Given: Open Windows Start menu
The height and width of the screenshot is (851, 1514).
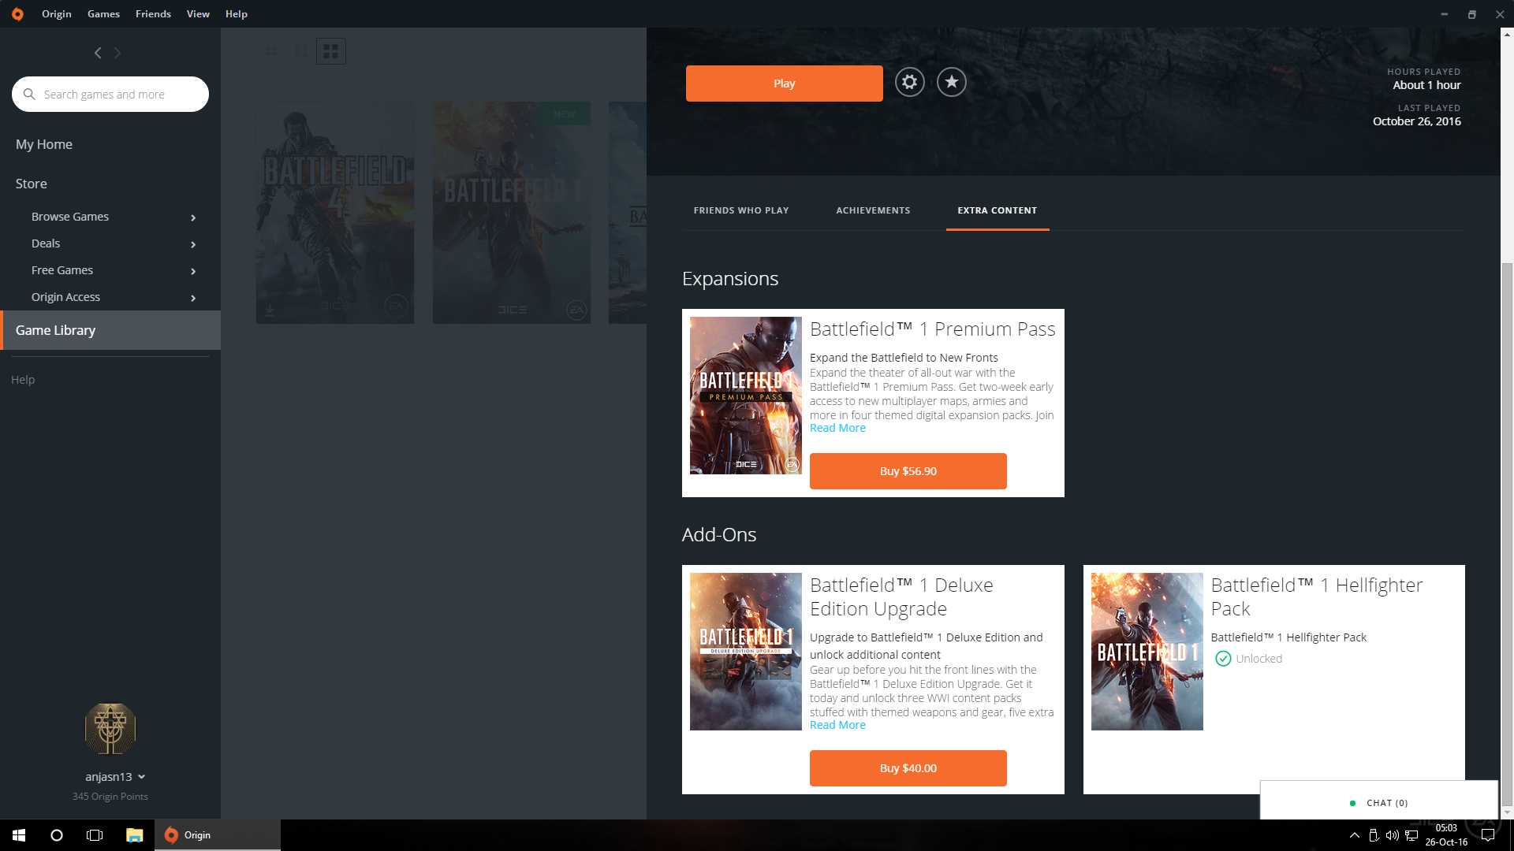Looking at the screenshot, I should pyautogui.click(x=19, y=835).
